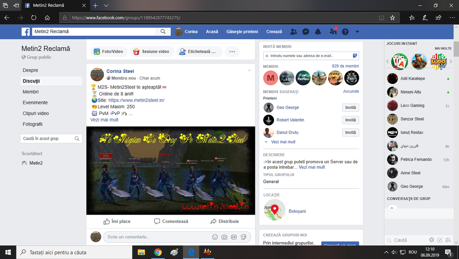Expand group description Vezi mai mult

(x=312, y=167)
